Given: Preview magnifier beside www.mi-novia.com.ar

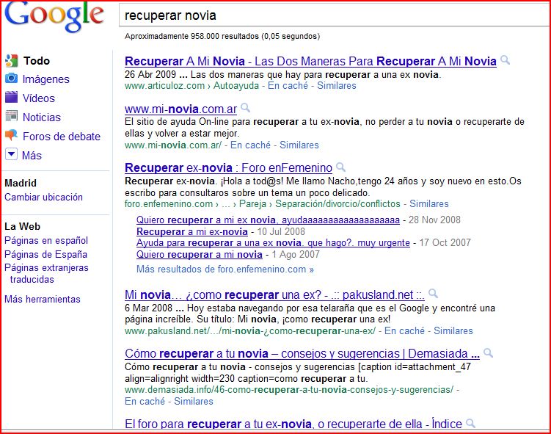Looking at the screenshot, I should [x=245, y=108].
